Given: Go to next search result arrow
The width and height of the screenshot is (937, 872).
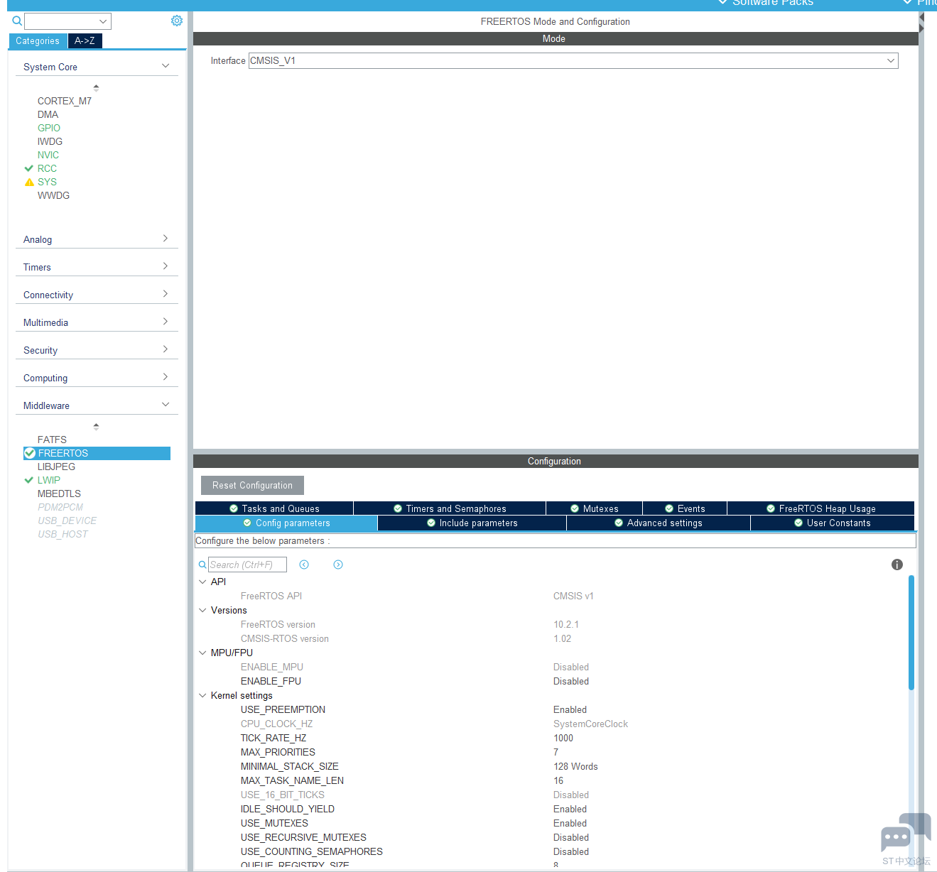Looking at the screenshot, I should [x=338, y=564].
